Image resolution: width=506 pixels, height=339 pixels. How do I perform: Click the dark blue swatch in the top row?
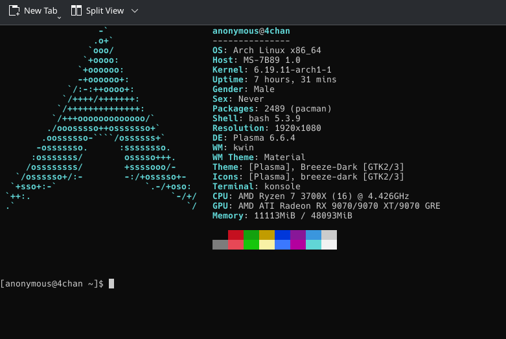pos(282,235)
